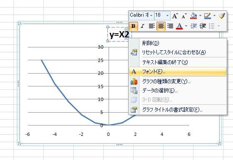
Task: Click the disabled 3-D 回転(R)... menu item
Action: click(x=178, y=100)
